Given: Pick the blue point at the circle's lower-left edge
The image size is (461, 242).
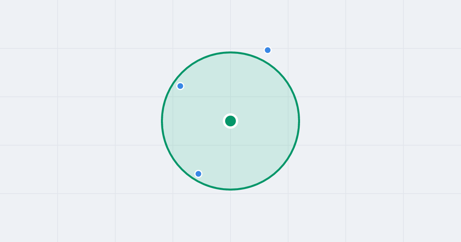Looking at the screenshot, I should click(x=198, y=174).
